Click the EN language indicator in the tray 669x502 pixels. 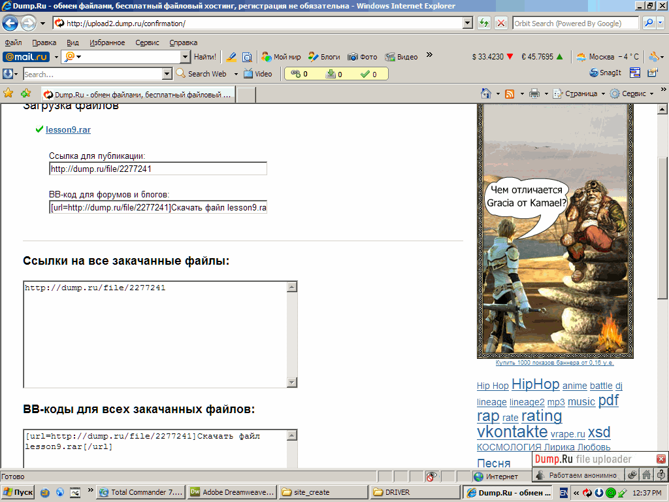tap(564, 493)
